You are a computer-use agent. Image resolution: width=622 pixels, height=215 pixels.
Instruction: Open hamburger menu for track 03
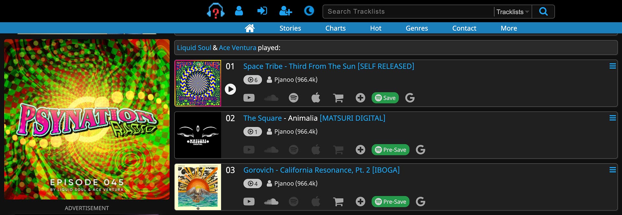[x=613, y=170]
